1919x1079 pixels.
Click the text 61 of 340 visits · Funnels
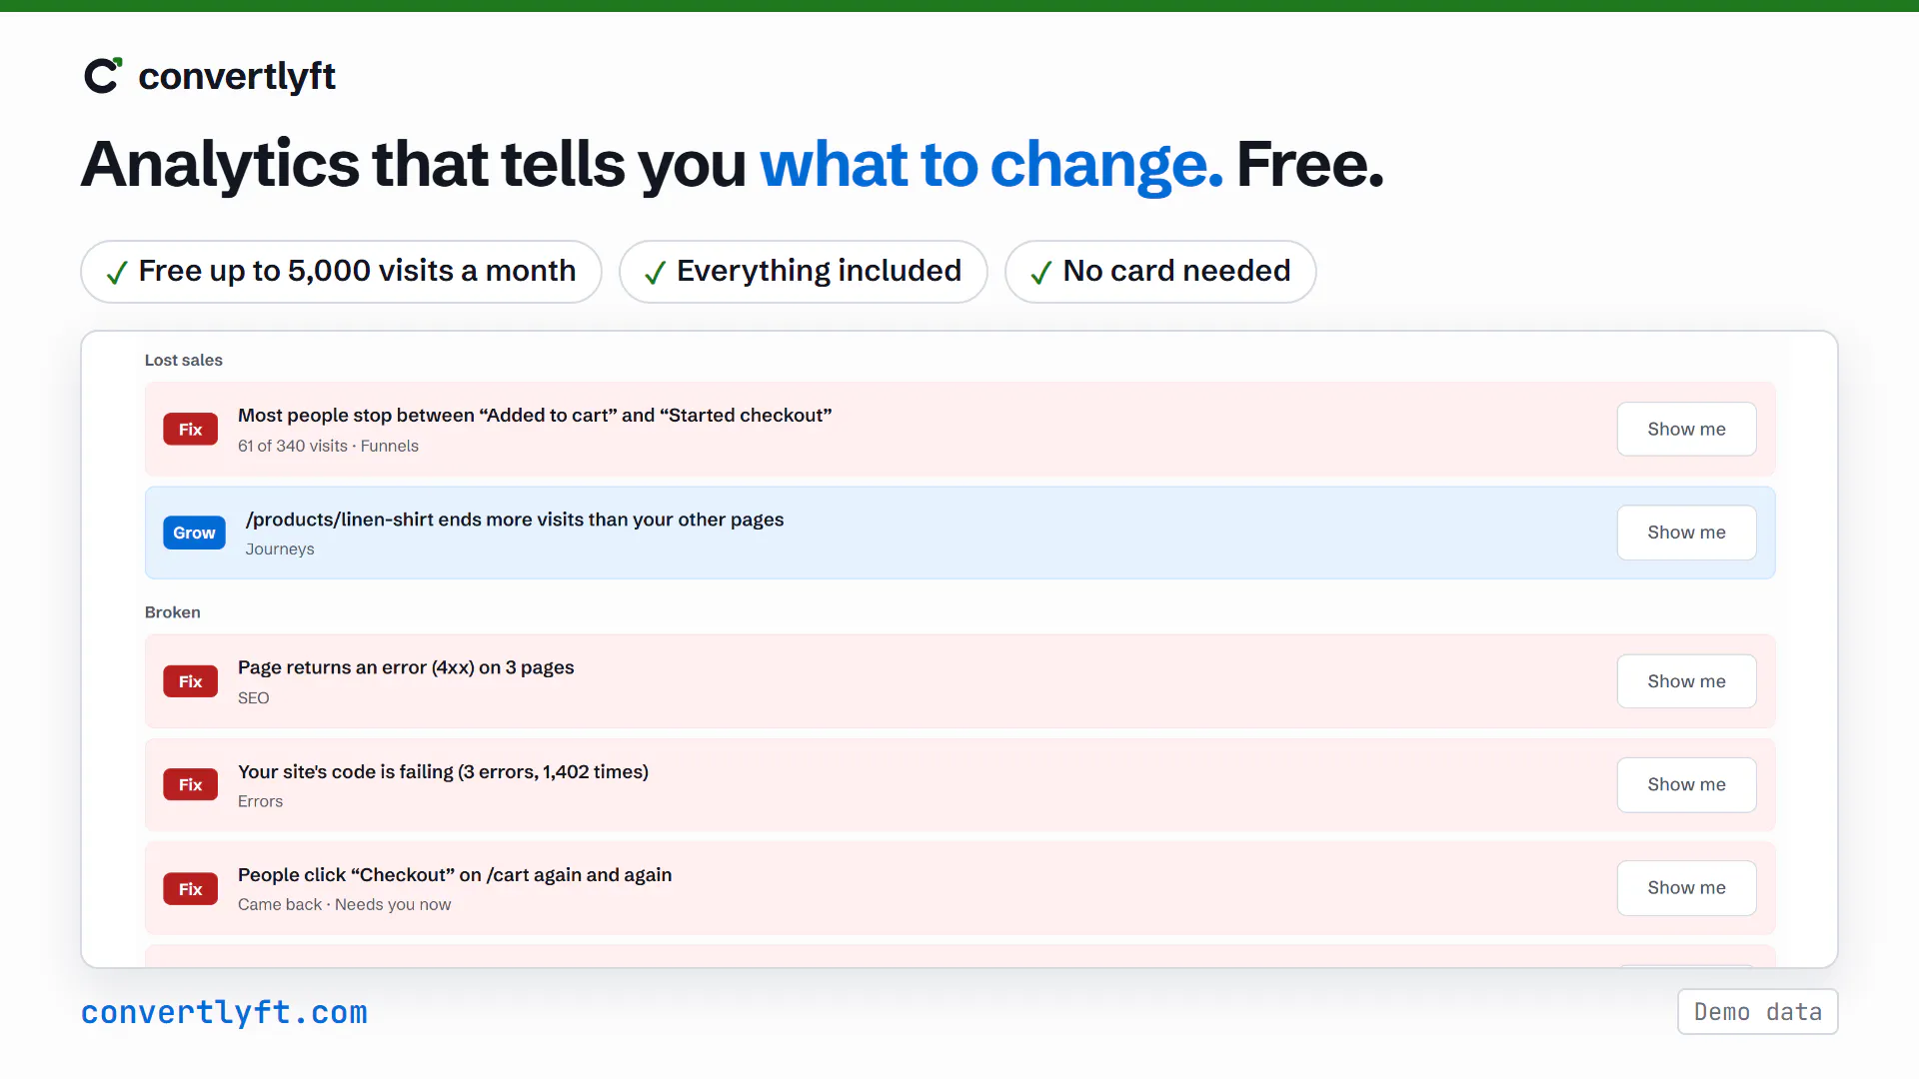pyautogui.click(x=328, y=446)
